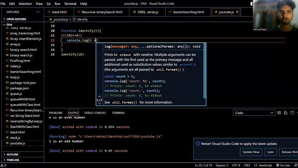Click the warnings count in status bar
Viewport: 298px width, 168px height.
[x=3, y=165]
